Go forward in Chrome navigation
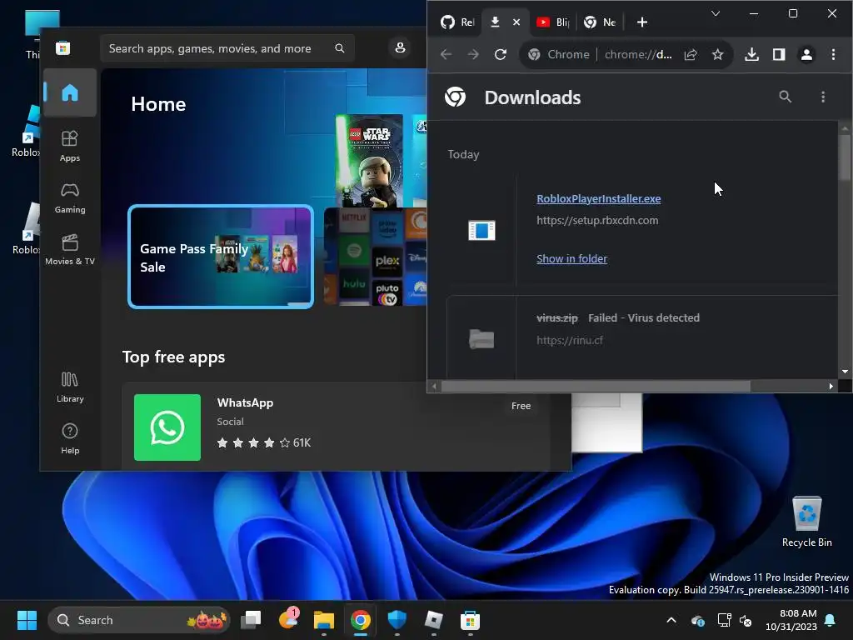 (x=473, y=54)
